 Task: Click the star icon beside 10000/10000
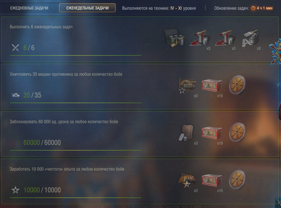(x=15, y=190)
